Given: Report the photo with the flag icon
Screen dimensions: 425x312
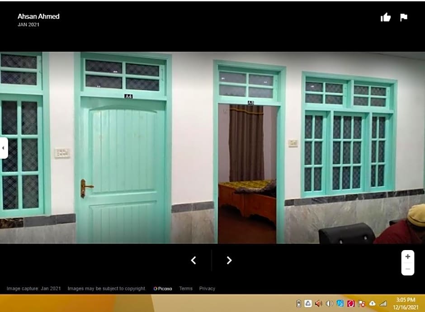Looking at the screenshot, I should point(404,18).
